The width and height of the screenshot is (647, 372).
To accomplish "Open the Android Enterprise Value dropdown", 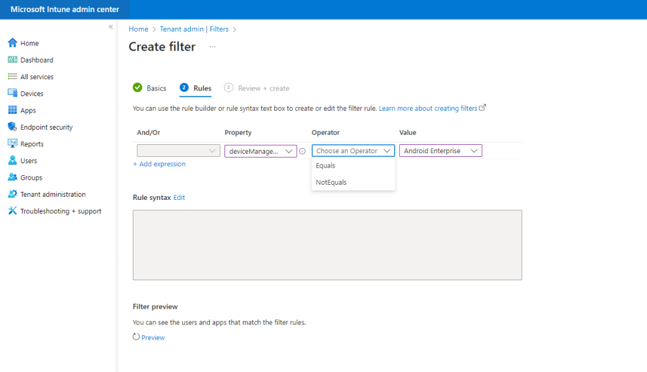I will pyautogui.click(x=440, y=151).
